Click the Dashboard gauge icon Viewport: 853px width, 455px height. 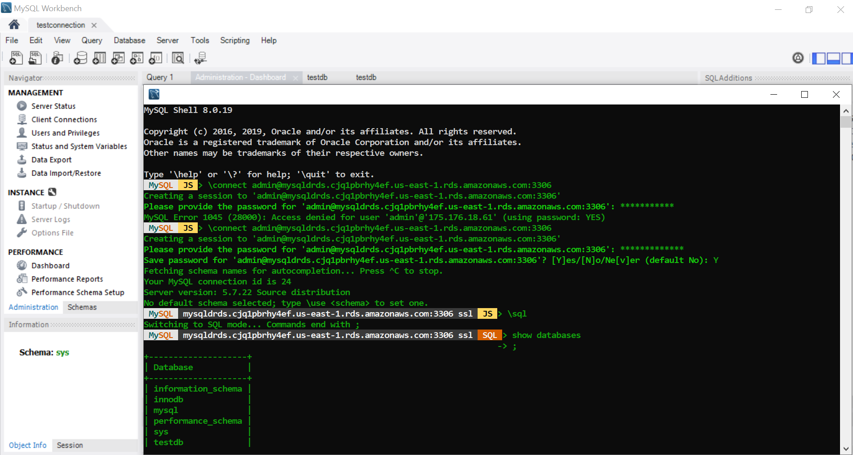pos(22,265)
